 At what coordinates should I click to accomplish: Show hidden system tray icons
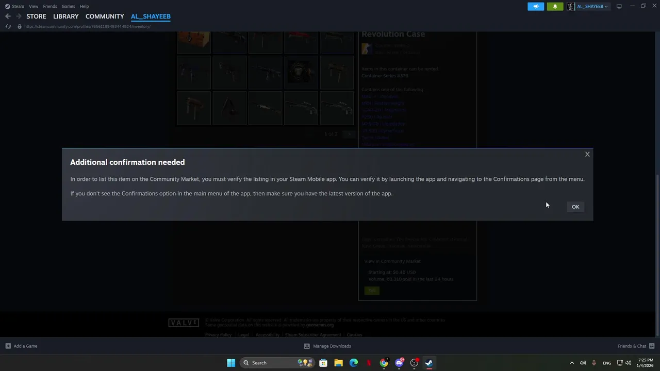tap(571, 363)
